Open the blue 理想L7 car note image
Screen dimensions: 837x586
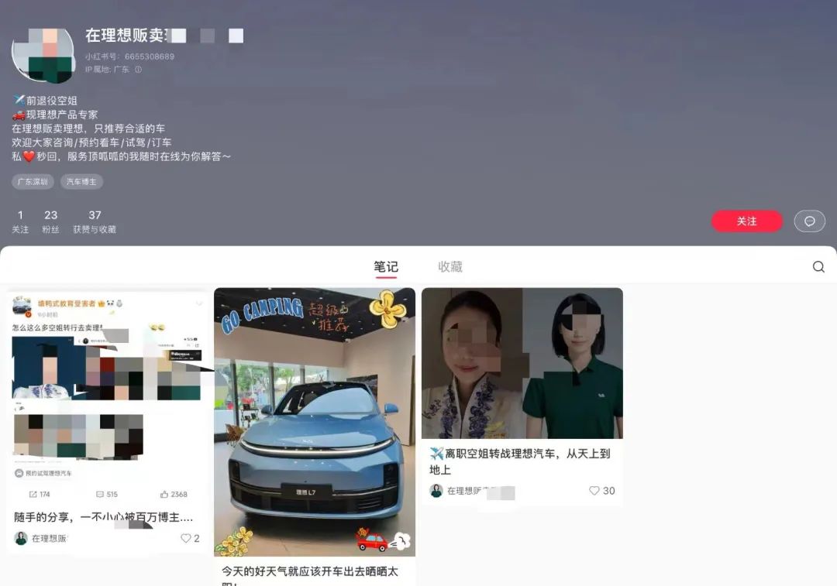[315, 422]
